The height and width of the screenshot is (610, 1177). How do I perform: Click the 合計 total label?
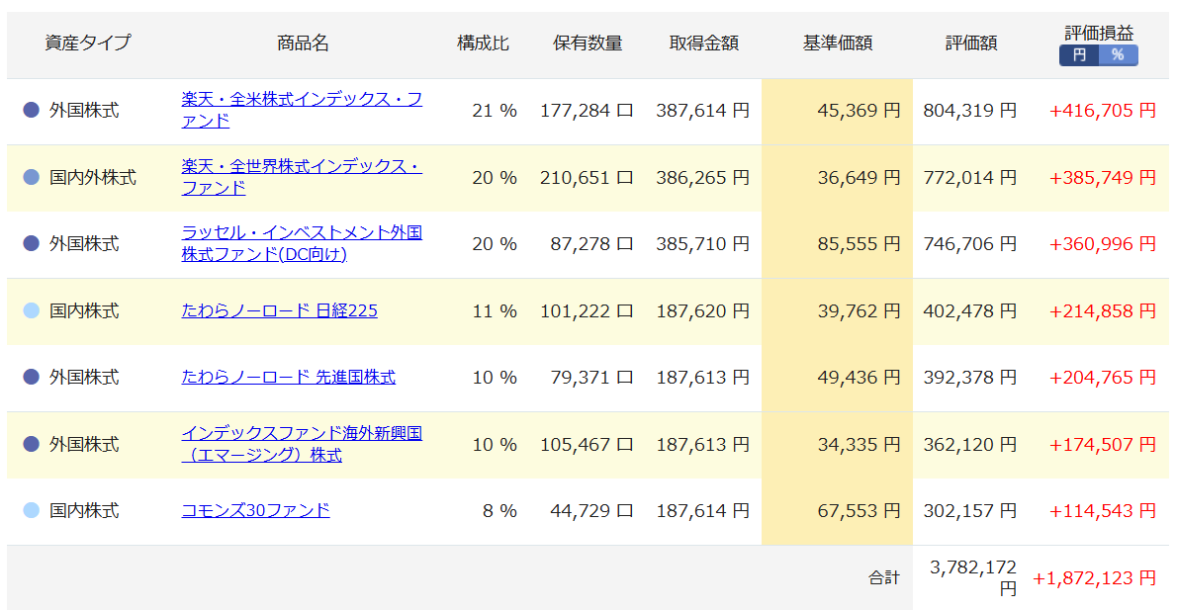coord(884,577)
